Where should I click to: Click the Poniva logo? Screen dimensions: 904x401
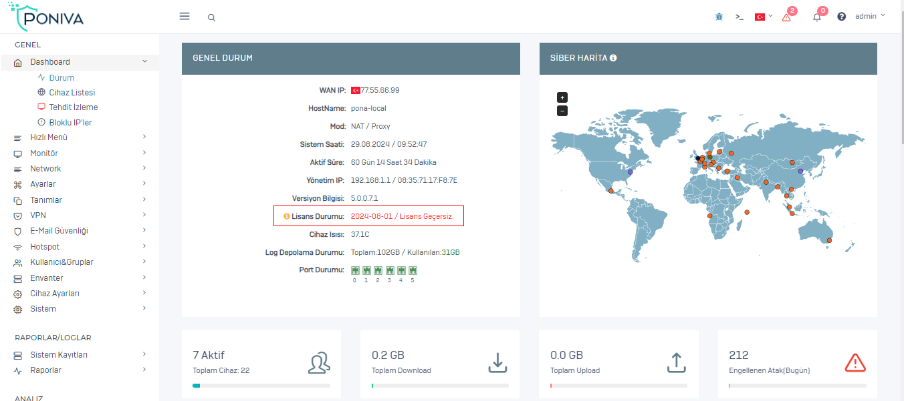coord(46,17)
